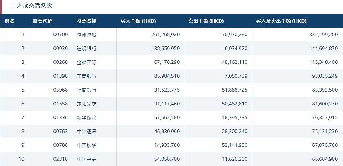The image size is (343, 166).
Task: Select stock name 新华保险
Action: pyautogui.click(x=87, y=118)
